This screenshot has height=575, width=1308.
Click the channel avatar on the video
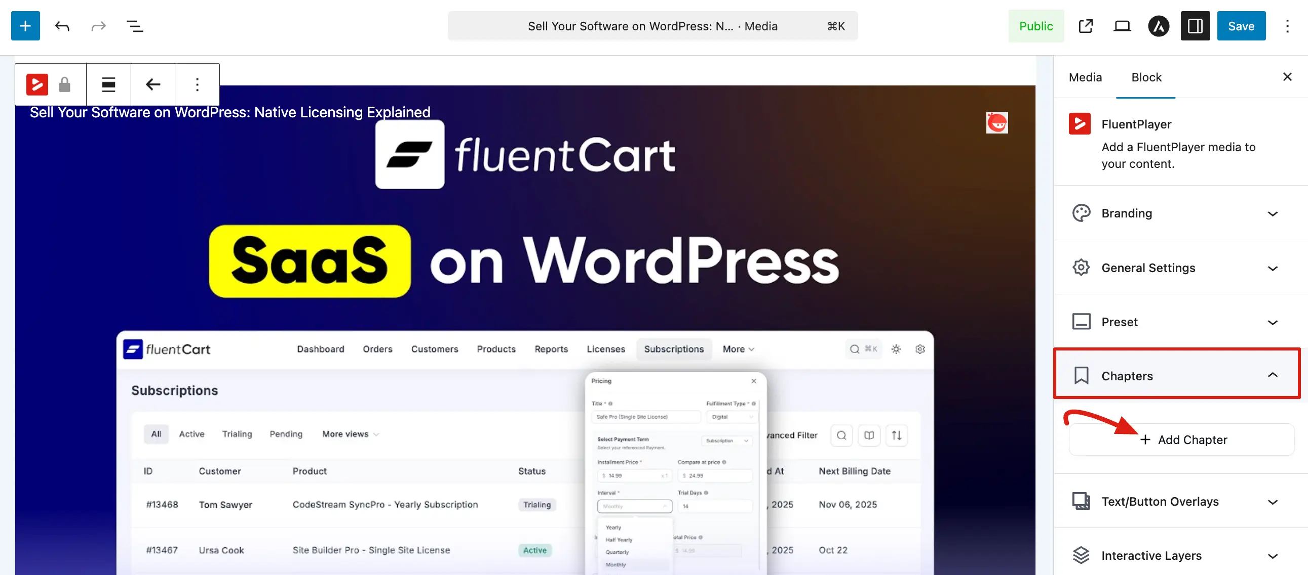click(997, 123)
